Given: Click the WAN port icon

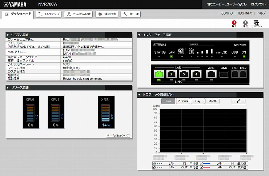Looking at the screenshot, I should tap(211, 74).
